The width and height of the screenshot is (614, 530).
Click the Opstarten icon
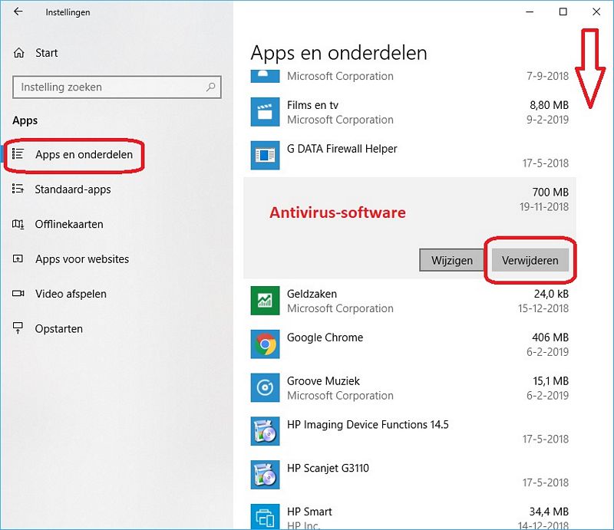[x=18, y=328]
